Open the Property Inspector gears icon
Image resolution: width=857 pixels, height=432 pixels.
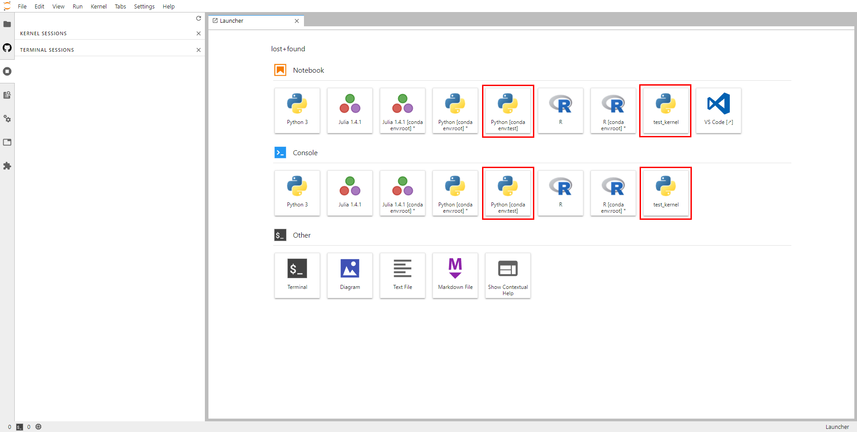pos(7,119)
